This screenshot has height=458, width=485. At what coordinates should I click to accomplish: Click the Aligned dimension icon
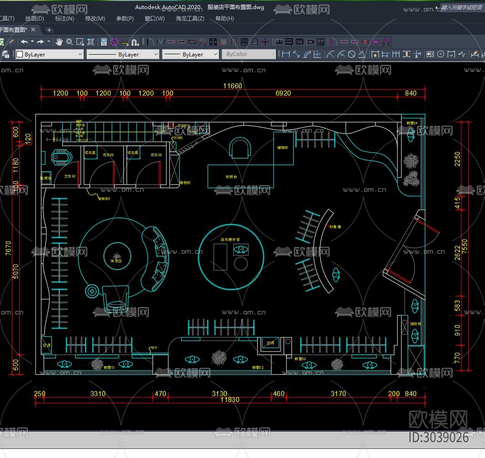coord(296,55)
